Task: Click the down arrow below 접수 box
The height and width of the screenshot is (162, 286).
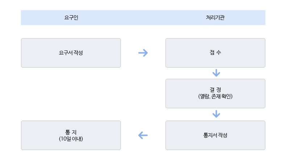Action: coord(216,73)
